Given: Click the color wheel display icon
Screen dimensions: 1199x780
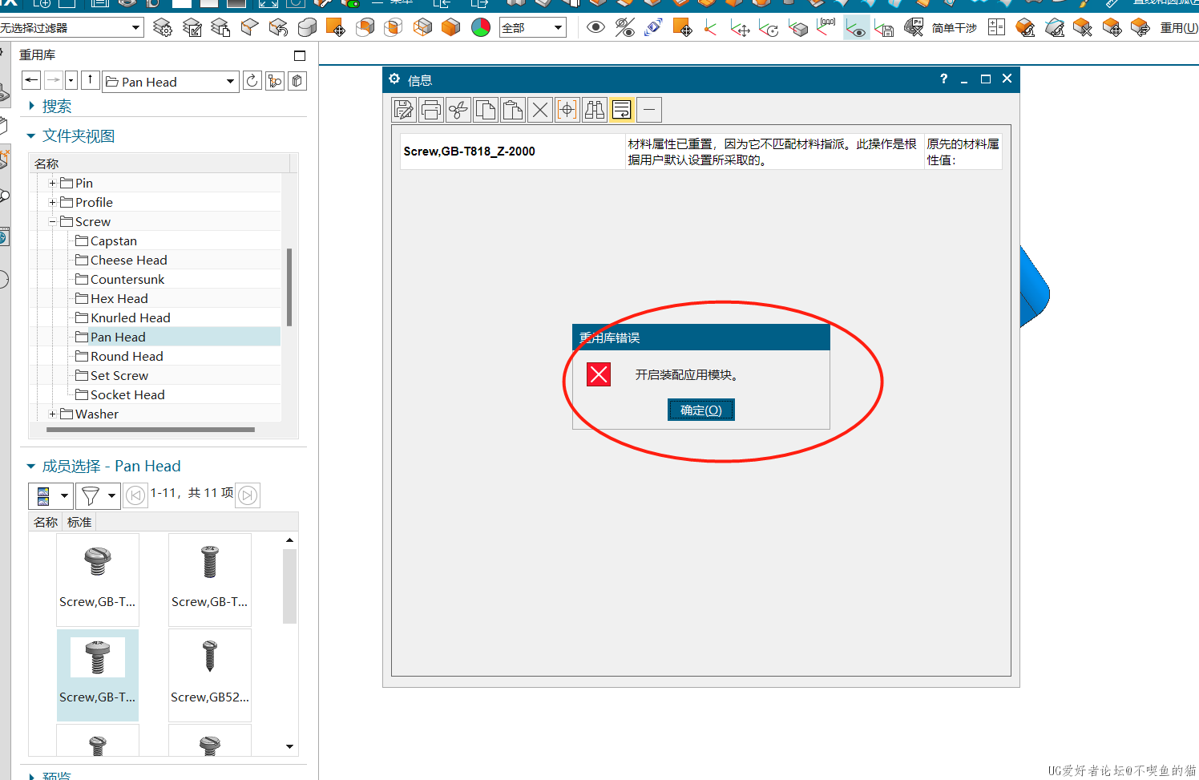Looking at the screenshot, I should [x=481, y=28].
